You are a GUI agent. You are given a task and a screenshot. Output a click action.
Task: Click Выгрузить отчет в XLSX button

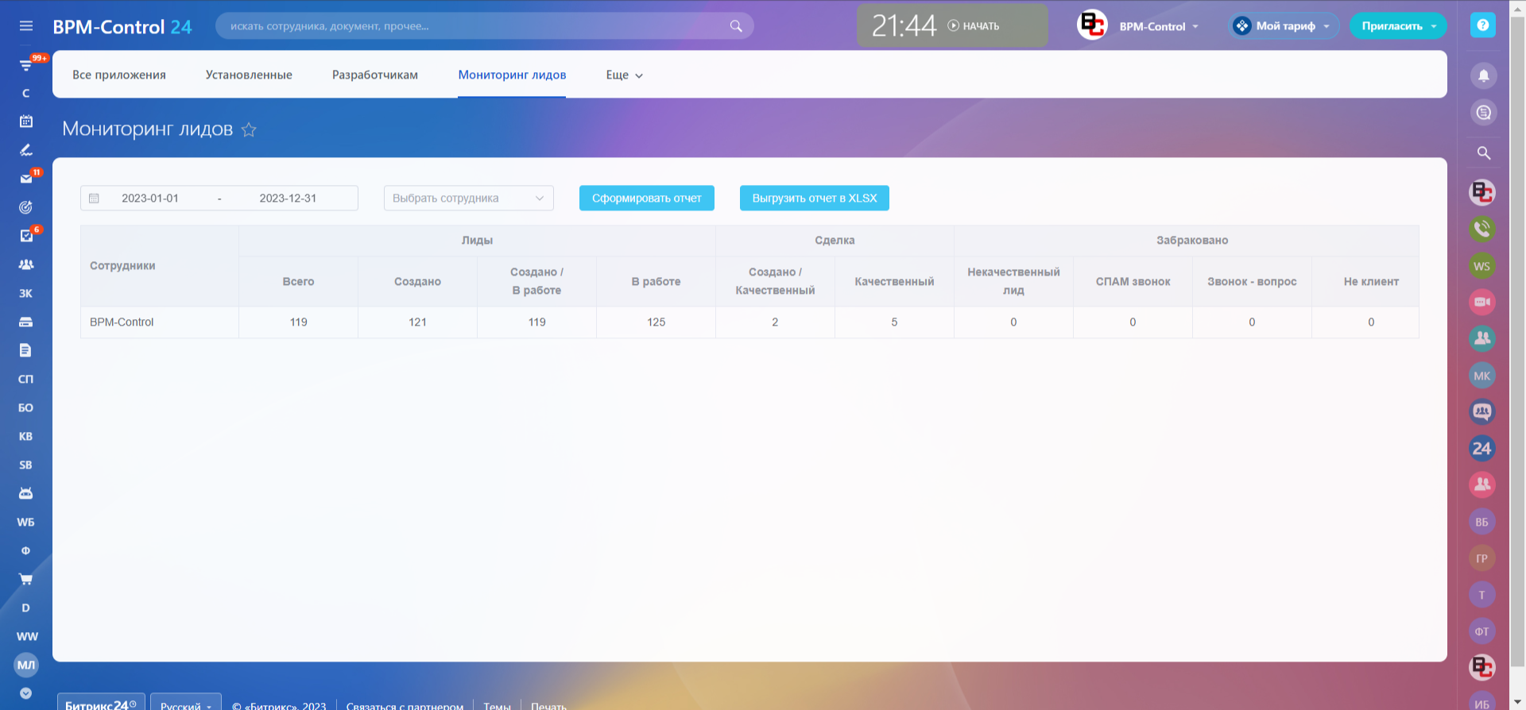[x=815, y=199]
